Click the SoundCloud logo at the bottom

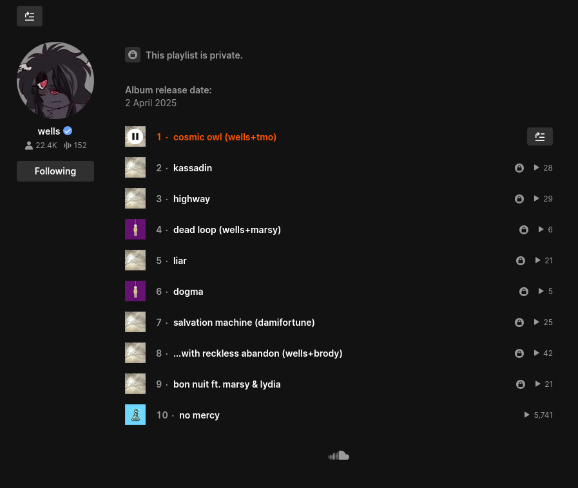click(x=338, y=456)
